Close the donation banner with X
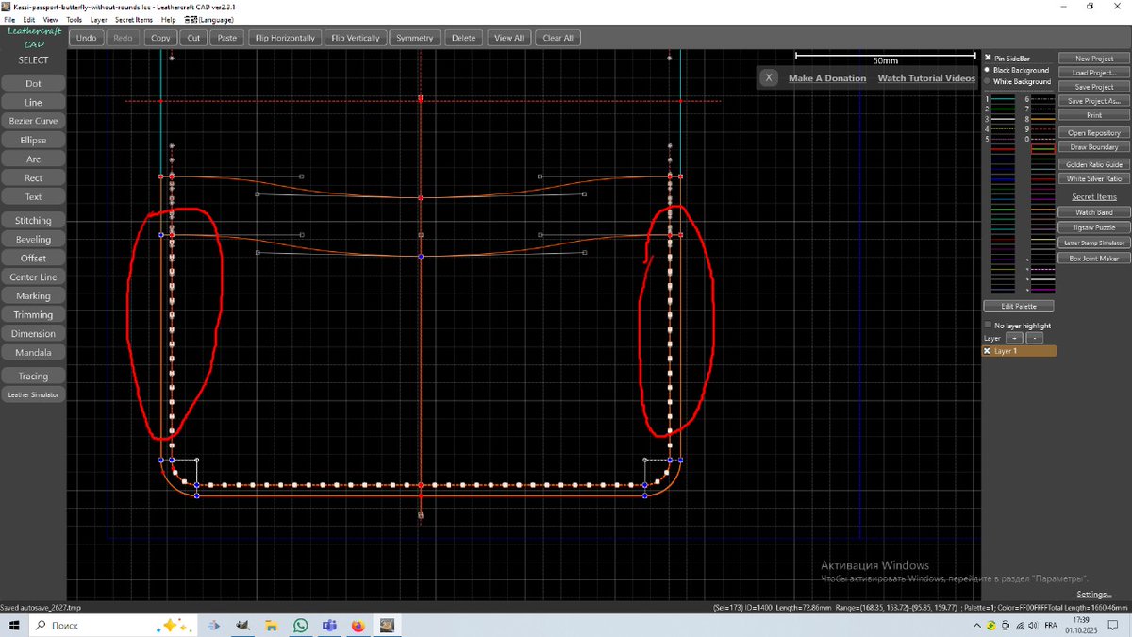The width and height of the screenshot is (1132, 637). point(769,77)
